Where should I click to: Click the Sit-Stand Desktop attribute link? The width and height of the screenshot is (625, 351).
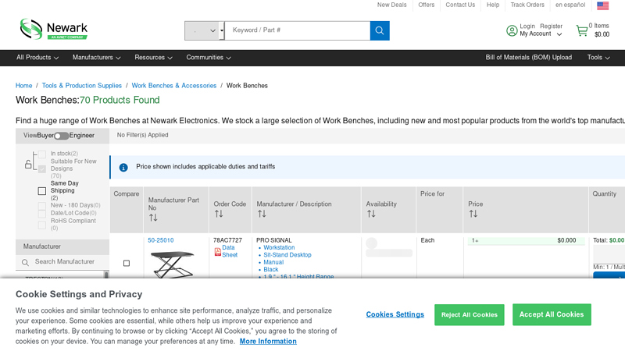(x=287, y=255)
